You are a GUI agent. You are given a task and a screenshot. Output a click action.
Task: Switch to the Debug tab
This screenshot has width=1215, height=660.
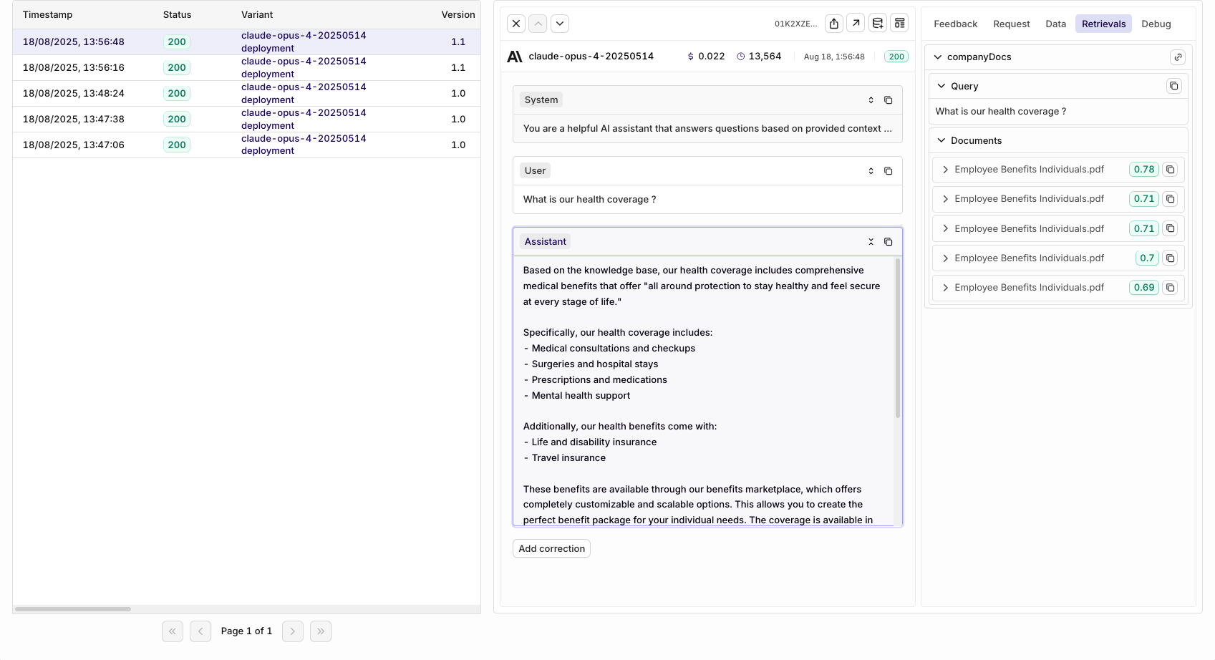tap(1156, 24)
